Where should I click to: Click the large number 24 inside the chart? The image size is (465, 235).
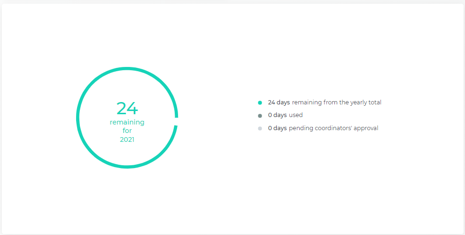point(127,109)
